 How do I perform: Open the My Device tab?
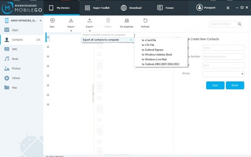pos(61,8)
